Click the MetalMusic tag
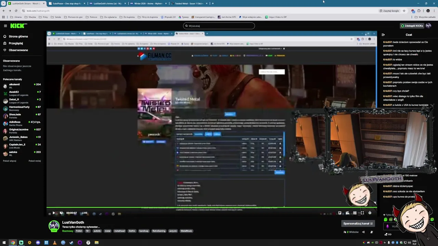The height and width of the screenshot is (246, 438). tap(186, 231)
